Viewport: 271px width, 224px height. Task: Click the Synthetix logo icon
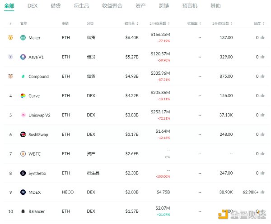23,173
